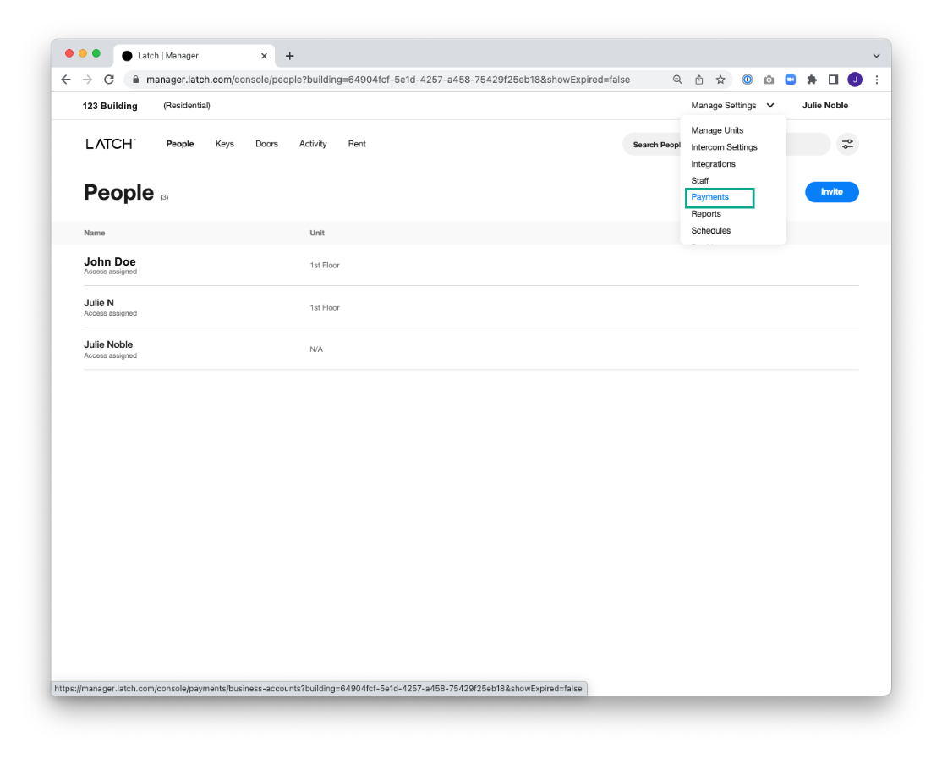Screen dimensions: 942x759
Task: Open the 1Password extension icon
Action: coord(748,80)
